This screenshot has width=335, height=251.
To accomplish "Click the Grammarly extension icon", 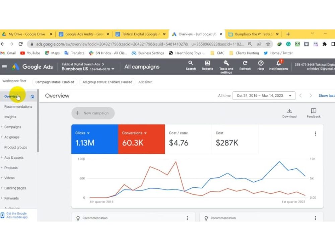I will (x=288, y=44).
